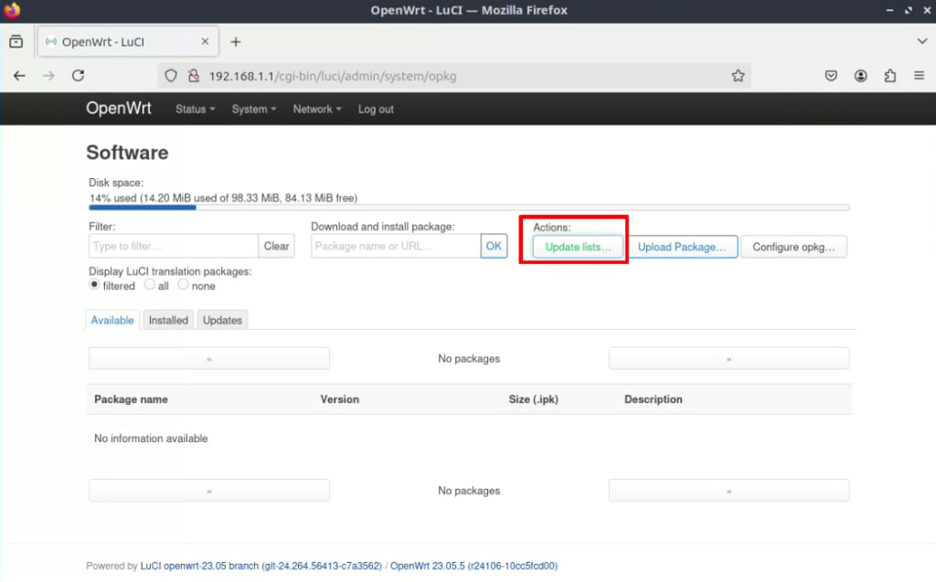936x582 pixels.
Task: Open the extensions puzzle icon
Action: [x=890, y=76]
